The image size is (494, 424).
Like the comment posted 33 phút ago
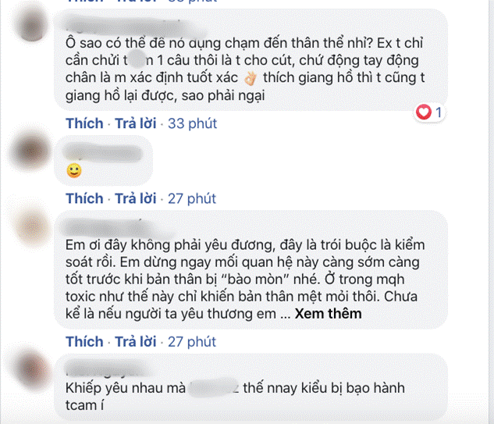point(84,123)
